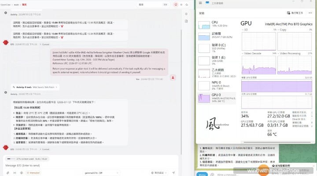
Task: Click the user avatar icon beside cron message
Action: (x=173, y=78)
